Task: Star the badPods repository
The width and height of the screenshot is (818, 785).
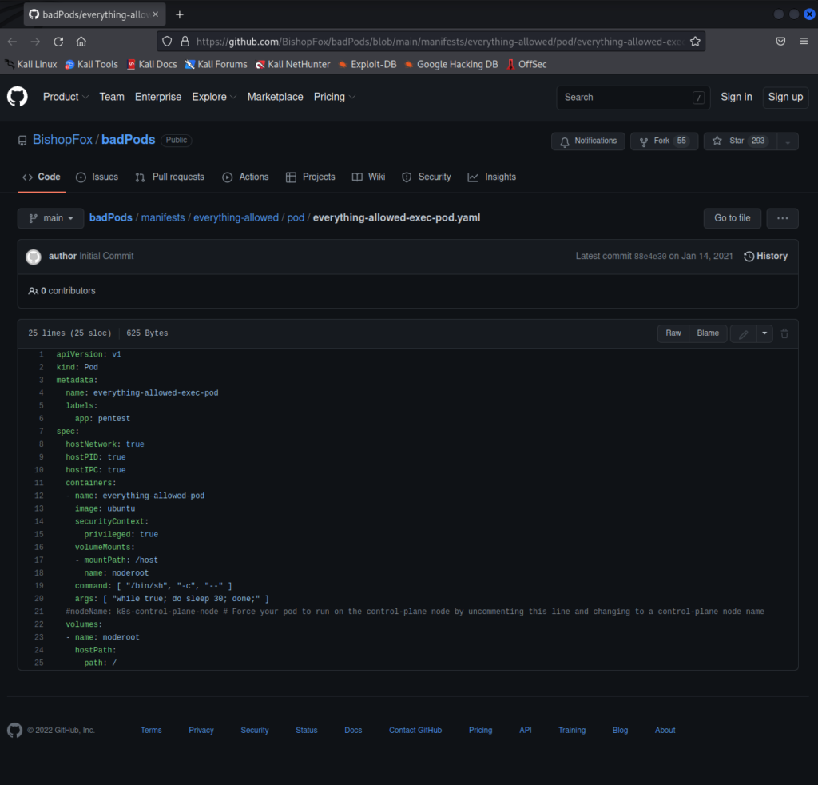Action: [x=741, y=141]
